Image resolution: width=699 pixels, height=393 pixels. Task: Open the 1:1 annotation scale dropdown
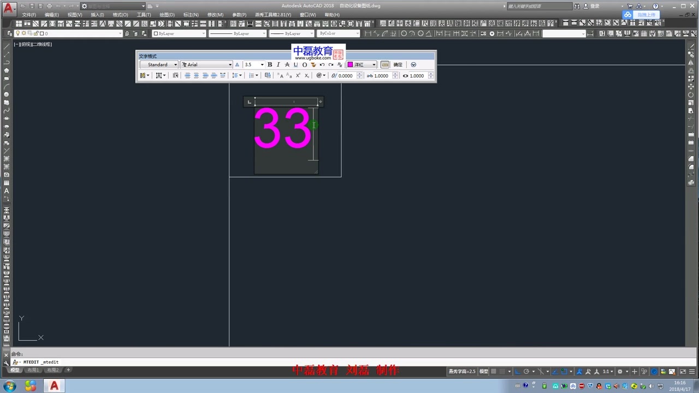pos(608,371)
